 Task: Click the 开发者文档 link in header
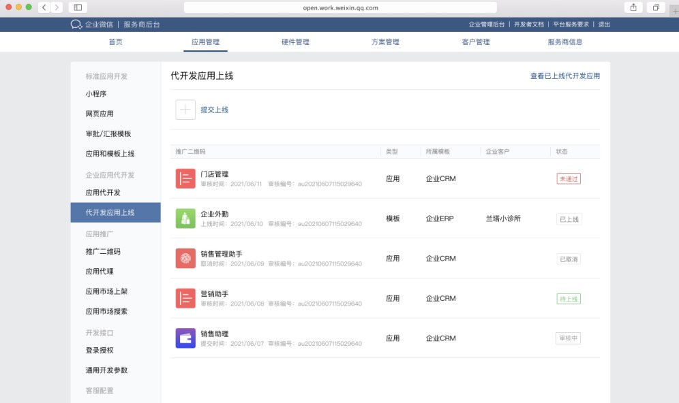point(529,25)
